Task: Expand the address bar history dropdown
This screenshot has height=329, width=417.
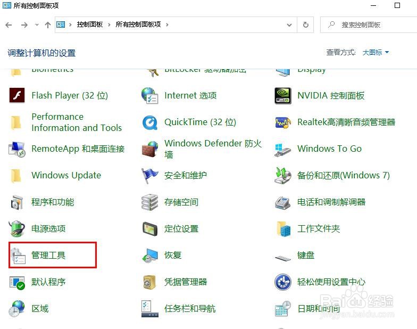Action: tap(289, 24)
